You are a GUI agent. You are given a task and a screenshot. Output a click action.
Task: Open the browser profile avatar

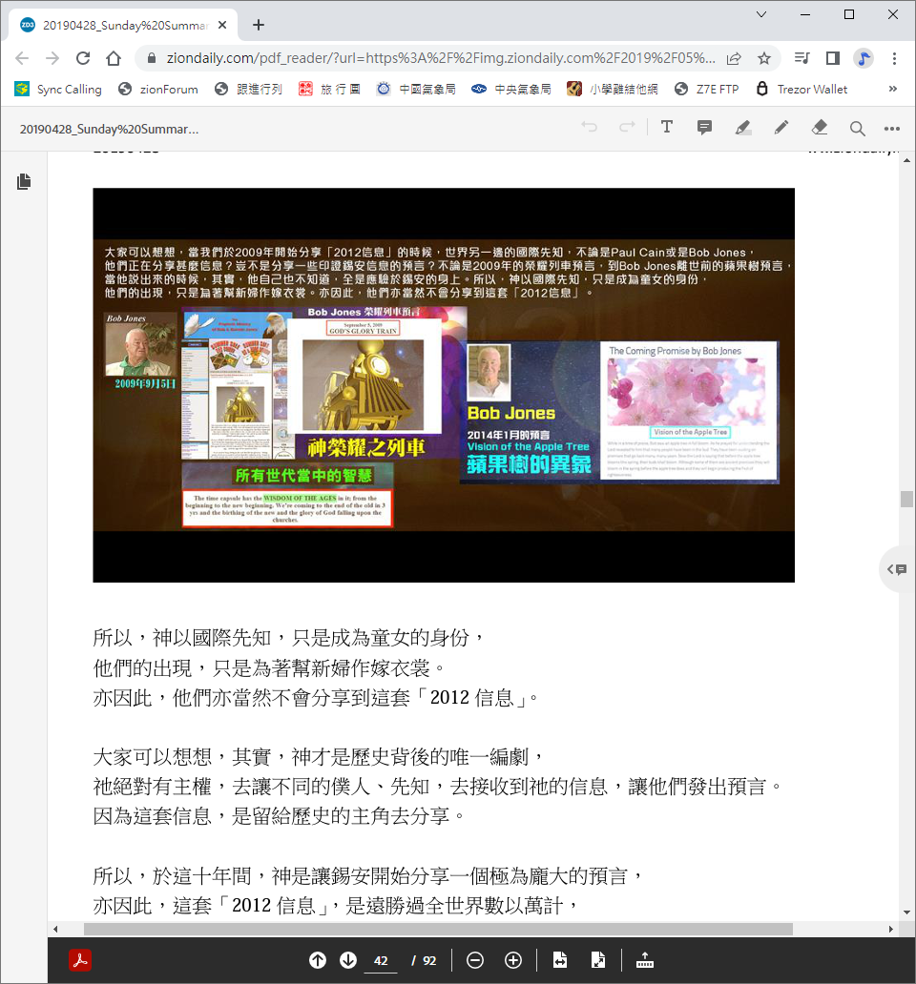click(864, 58)
